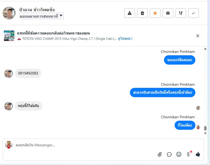
Task: Send a thumbs-up like
Action: [198, 154]
